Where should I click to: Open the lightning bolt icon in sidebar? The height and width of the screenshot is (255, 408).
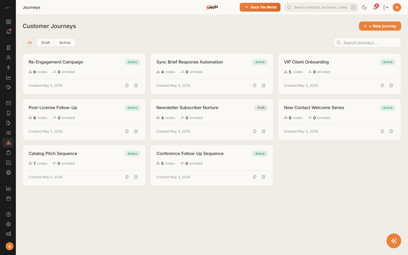click(8, 67)
